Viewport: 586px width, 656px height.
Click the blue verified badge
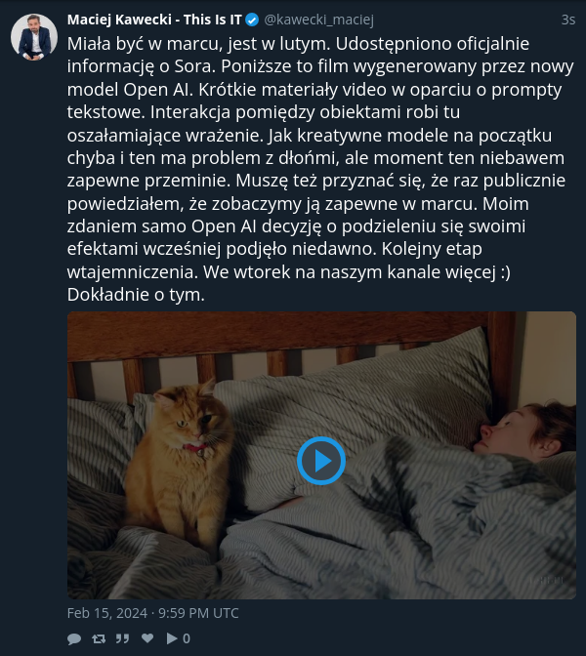pos(252,20)
